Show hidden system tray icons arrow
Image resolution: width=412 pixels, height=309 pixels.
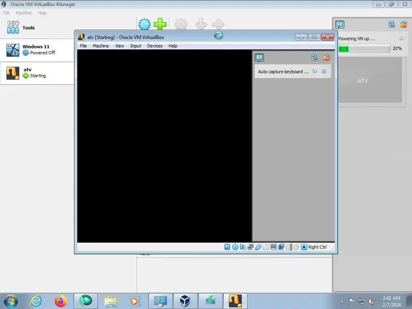pos(342,301)
